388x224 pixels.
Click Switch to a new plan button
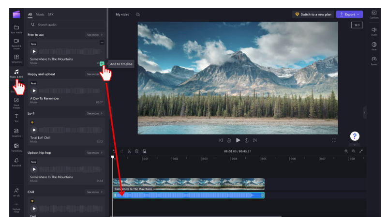pos(313,15)
